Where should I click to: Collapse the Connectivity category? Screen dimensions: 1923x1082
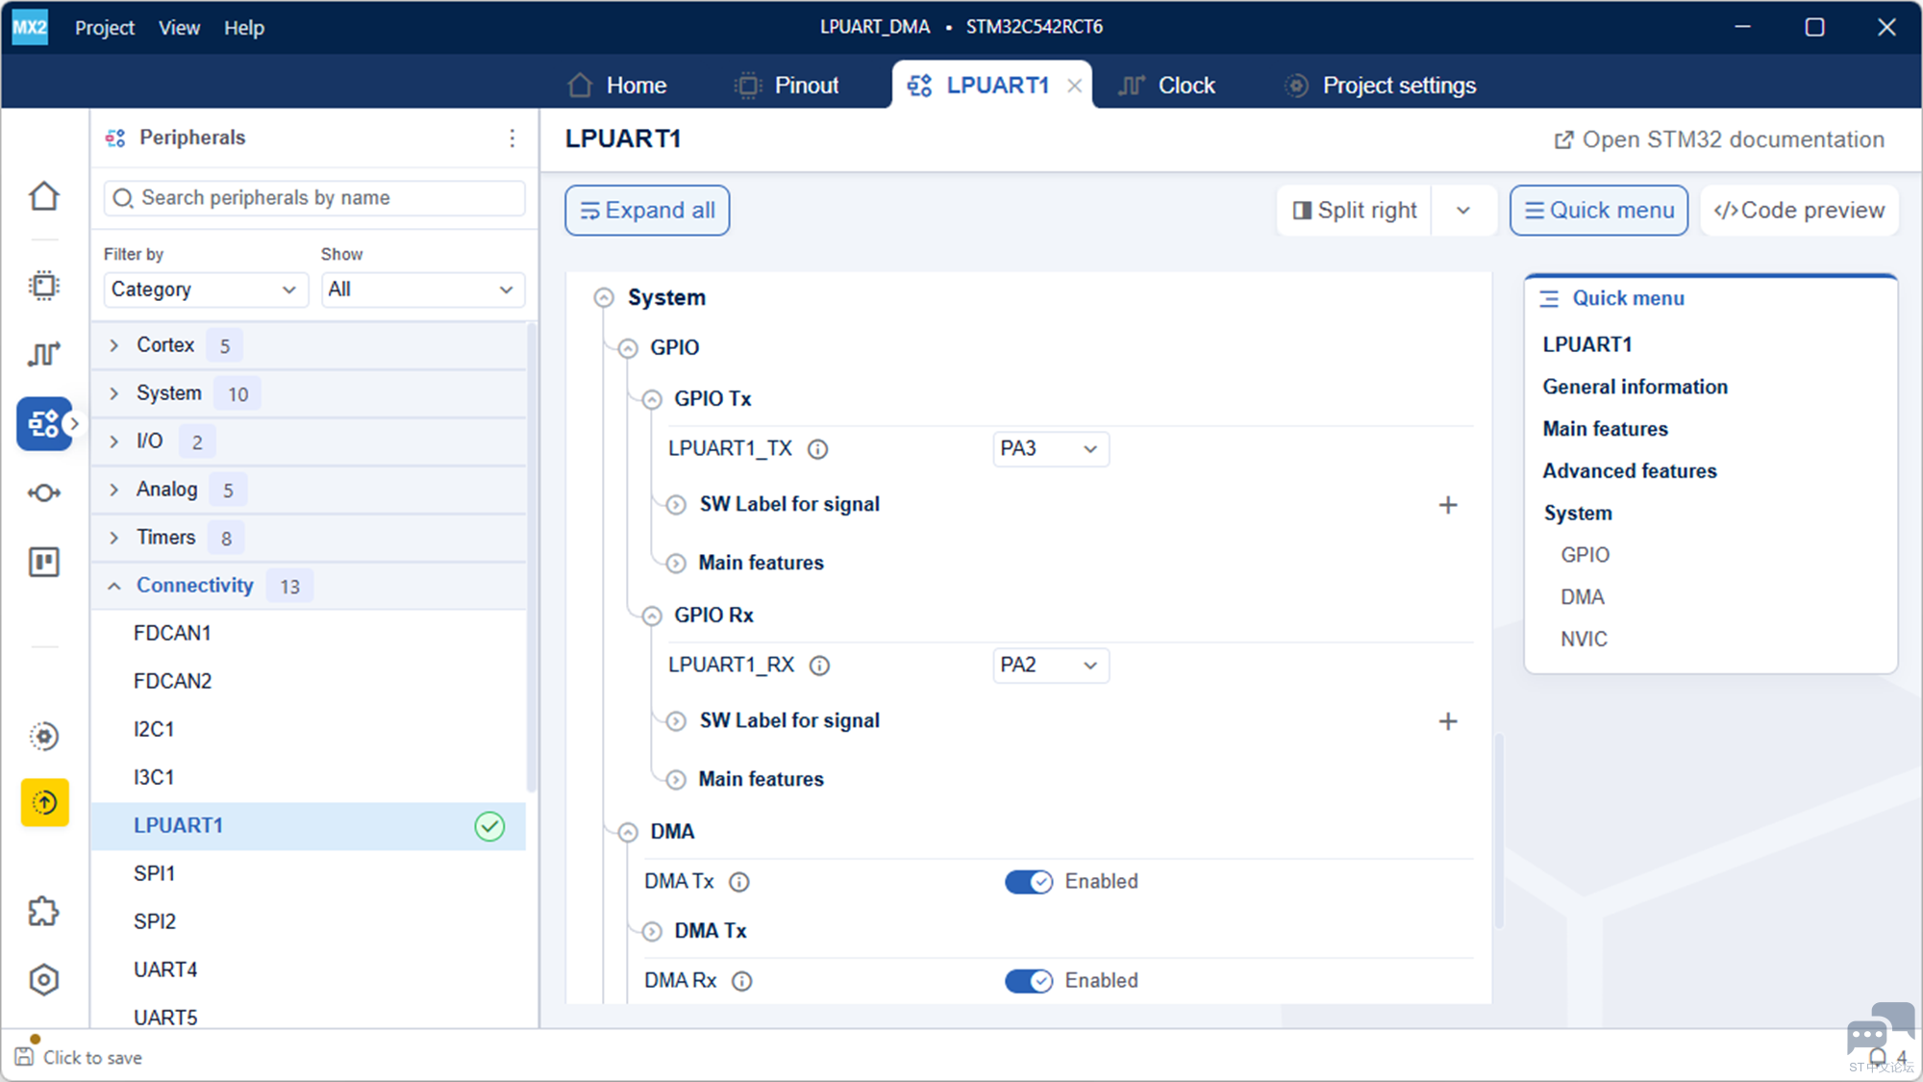pyautogui.click(x=114, y=586)
